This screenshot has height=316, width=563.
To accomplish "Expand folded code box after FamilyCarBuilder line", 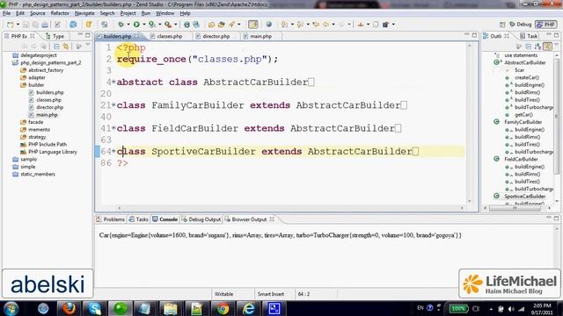I will pos(404,105).
